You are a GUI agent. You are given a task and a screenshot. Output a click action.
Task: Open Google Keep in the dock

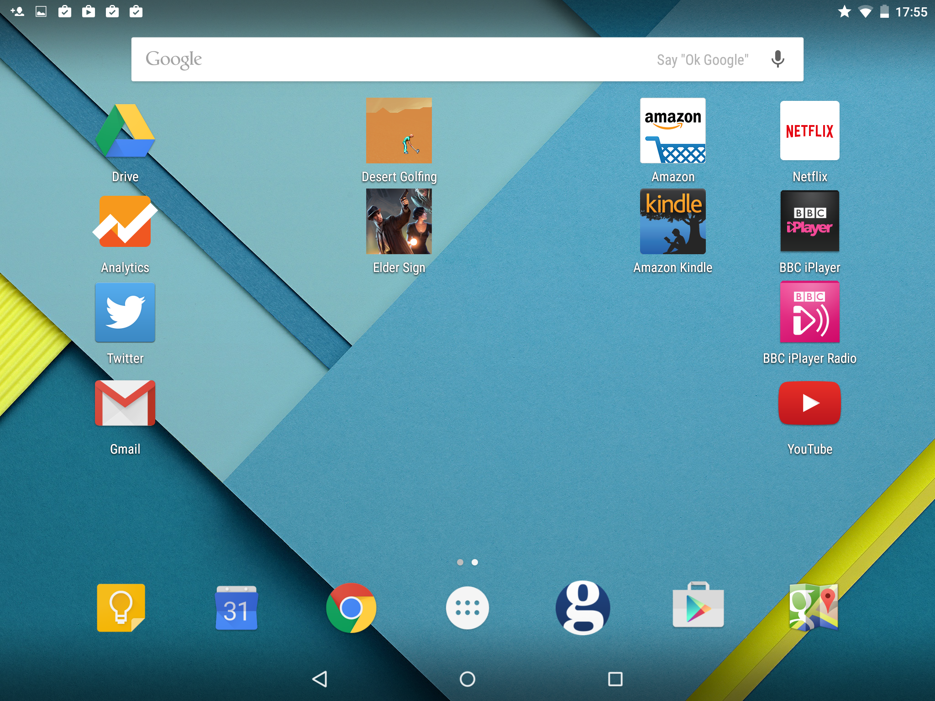pos(121,608)
